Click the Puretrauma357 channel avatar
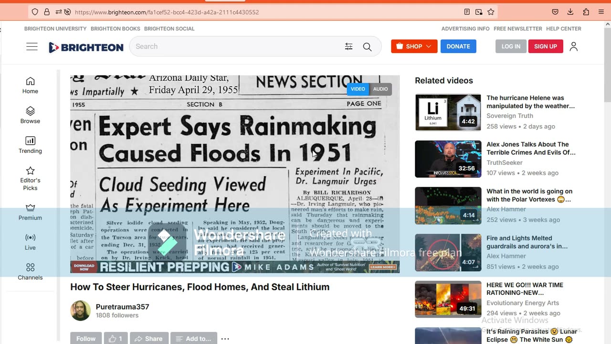 click(80, 311)
